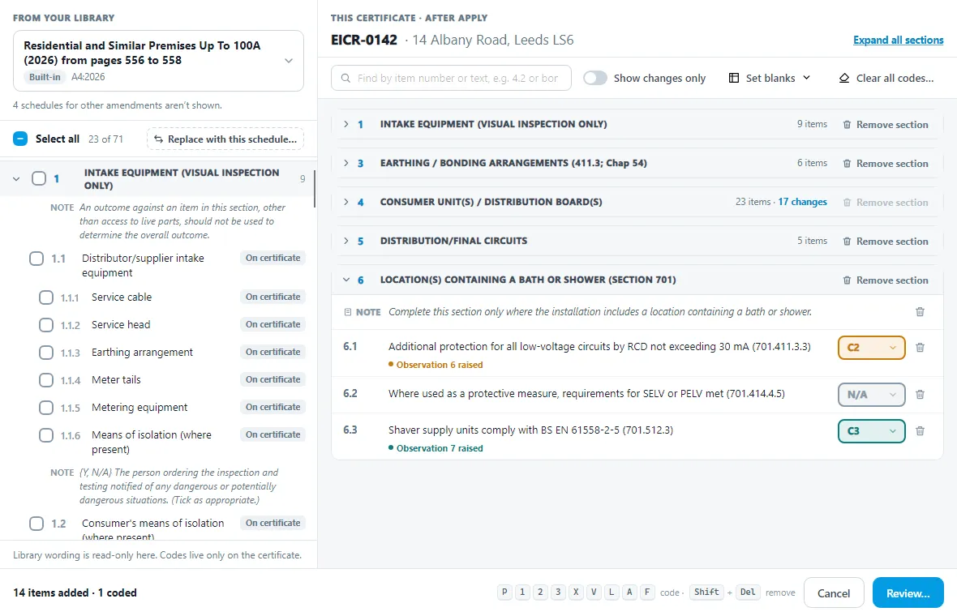Click the Built-in badge on schedule card
The image size is (957, 616).
point(45,78)
